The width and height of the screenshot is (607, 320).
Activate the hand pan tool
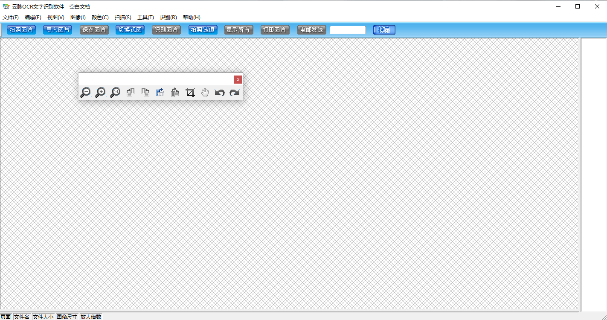click(205, 93)
